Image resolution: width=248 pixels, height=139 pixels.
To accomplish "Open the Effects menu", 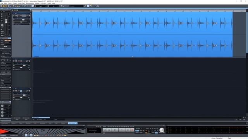I will [x=37, y=3].
